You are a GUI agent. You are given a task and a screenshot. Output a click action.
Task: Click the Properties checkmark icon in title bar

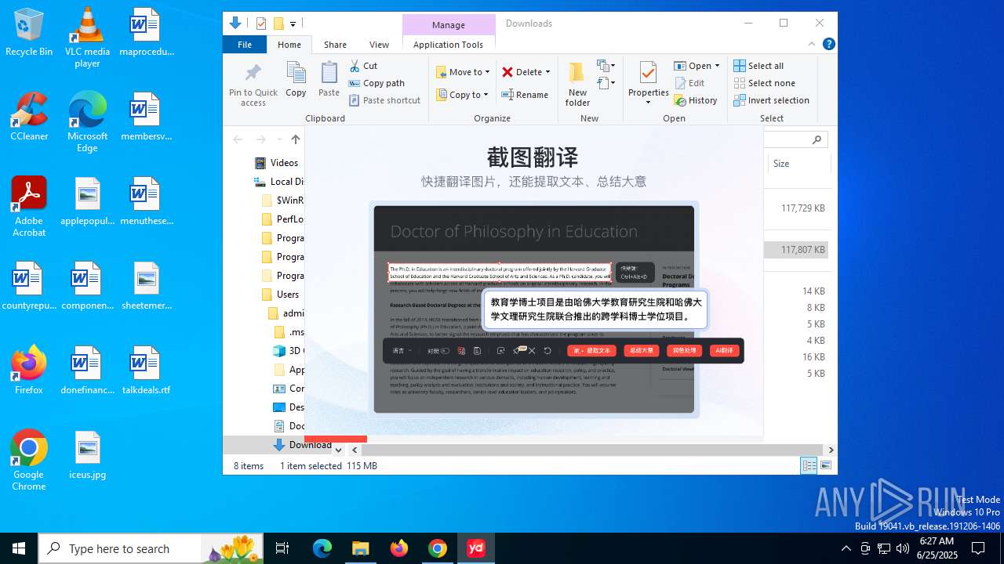point(261,23)
